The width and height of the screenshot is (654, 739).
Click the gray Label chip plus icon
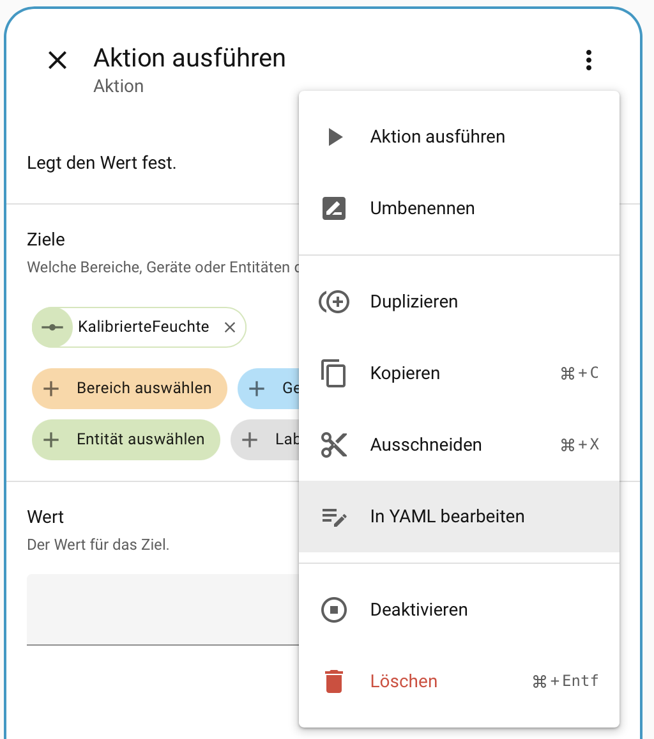250,440
